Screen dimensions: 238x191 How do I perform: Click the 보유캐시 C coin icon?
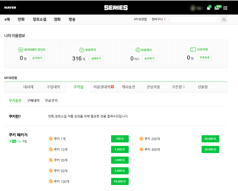tap(138, 50)
